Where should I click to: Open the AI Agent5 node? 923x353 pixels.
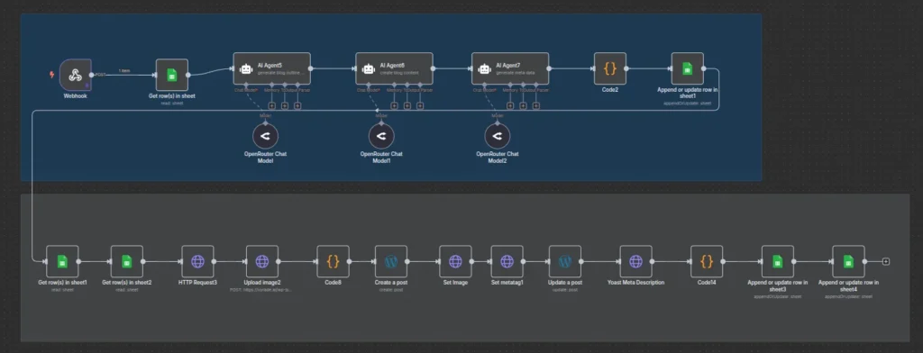click(271, 68)
